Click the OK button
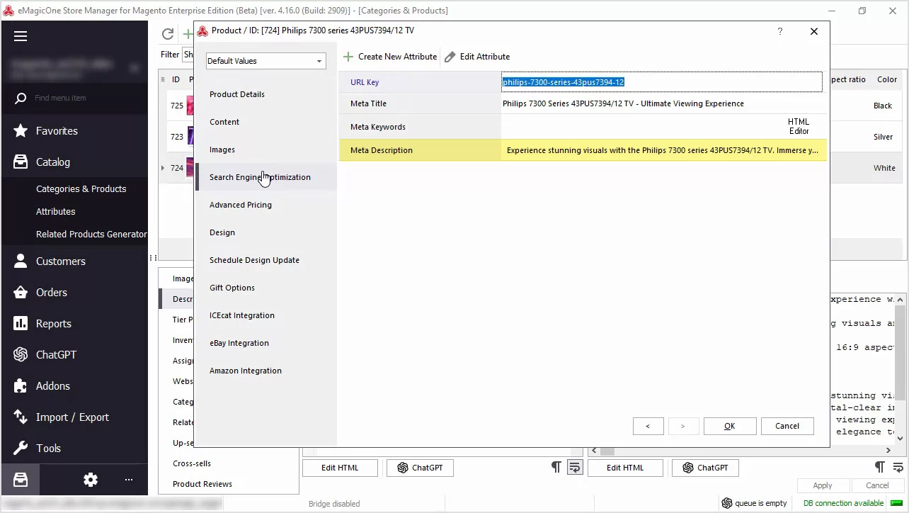 click(730, 426)
